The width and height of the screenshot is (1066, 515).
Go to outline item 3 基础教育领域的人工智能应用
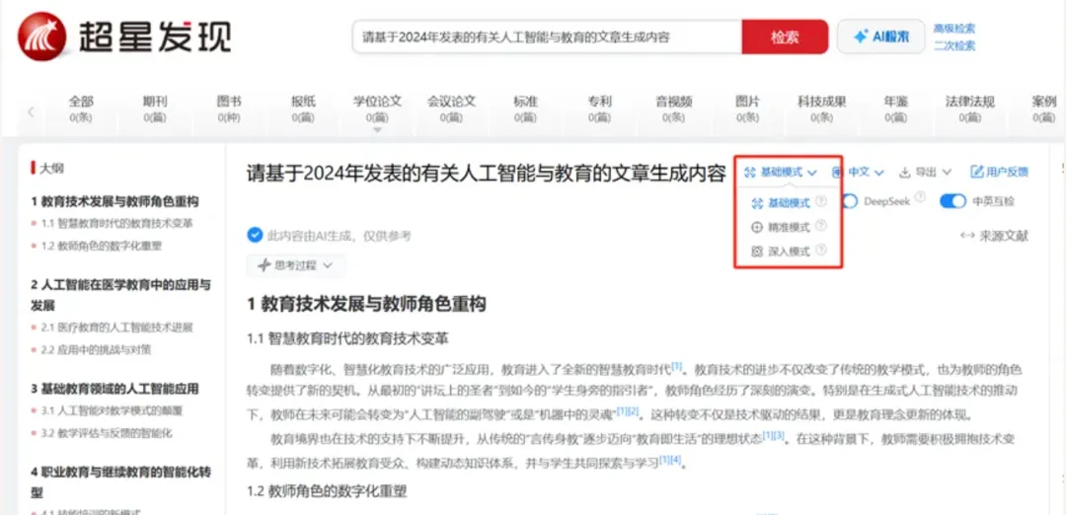point(114,389)
